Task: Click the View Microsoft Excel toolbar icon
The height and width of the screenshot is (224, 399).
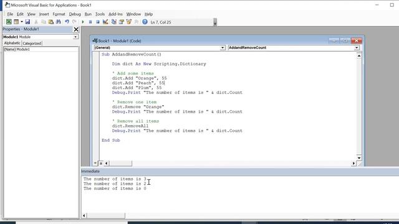Action: [9, 22]
